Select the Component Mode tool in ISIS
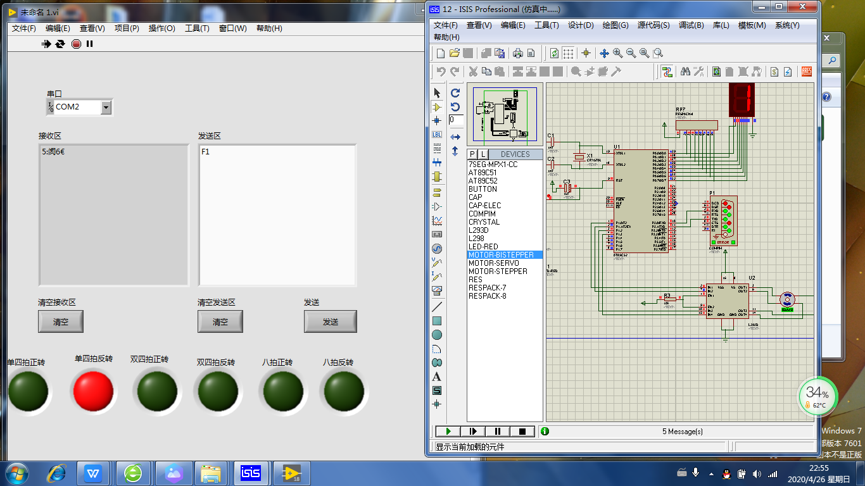 coord(437,107)
